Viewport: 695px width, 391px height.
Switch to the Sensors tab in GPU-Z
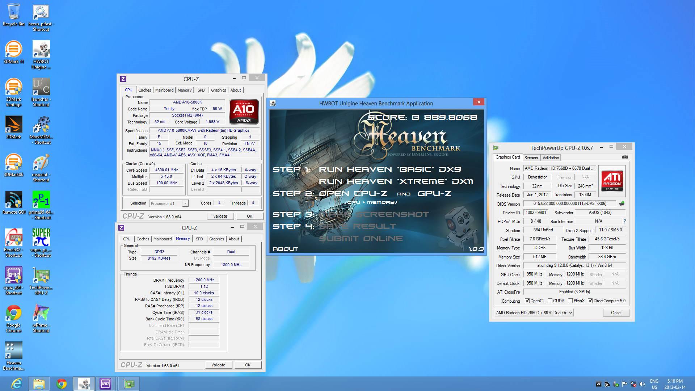pos(531,158)
